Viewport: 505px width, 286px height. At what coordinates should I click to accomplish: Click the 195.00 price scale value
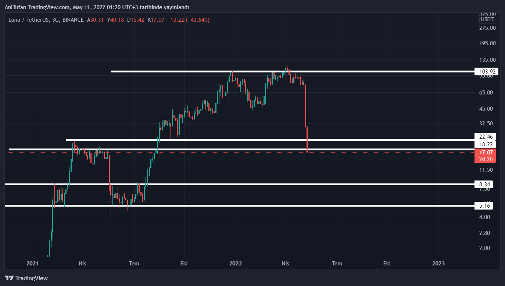[488, 43]
